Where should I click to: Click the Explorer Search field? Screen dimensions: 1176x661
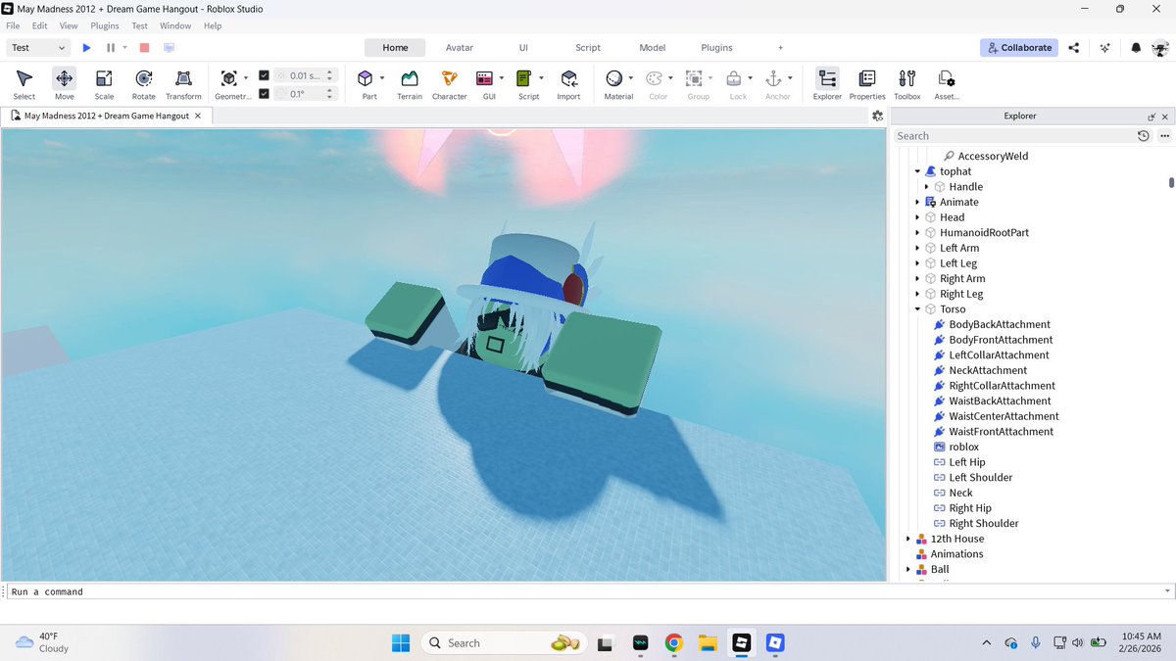tap(1014, 136)
